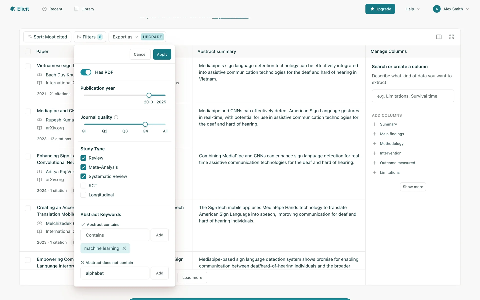This screenshot has height=300, width=480.
Task: Toggle the Has PDF switch
Action: tap(86, 72)
